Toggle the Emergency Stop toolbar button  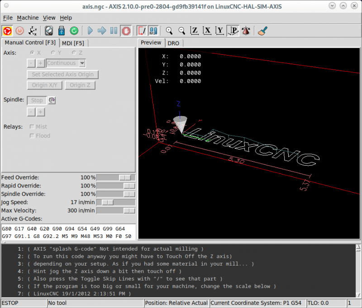coord(7,31)
